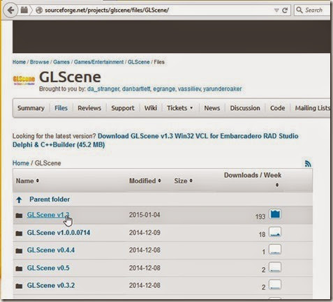Open the RSS feed icon

tap(308, 164)
